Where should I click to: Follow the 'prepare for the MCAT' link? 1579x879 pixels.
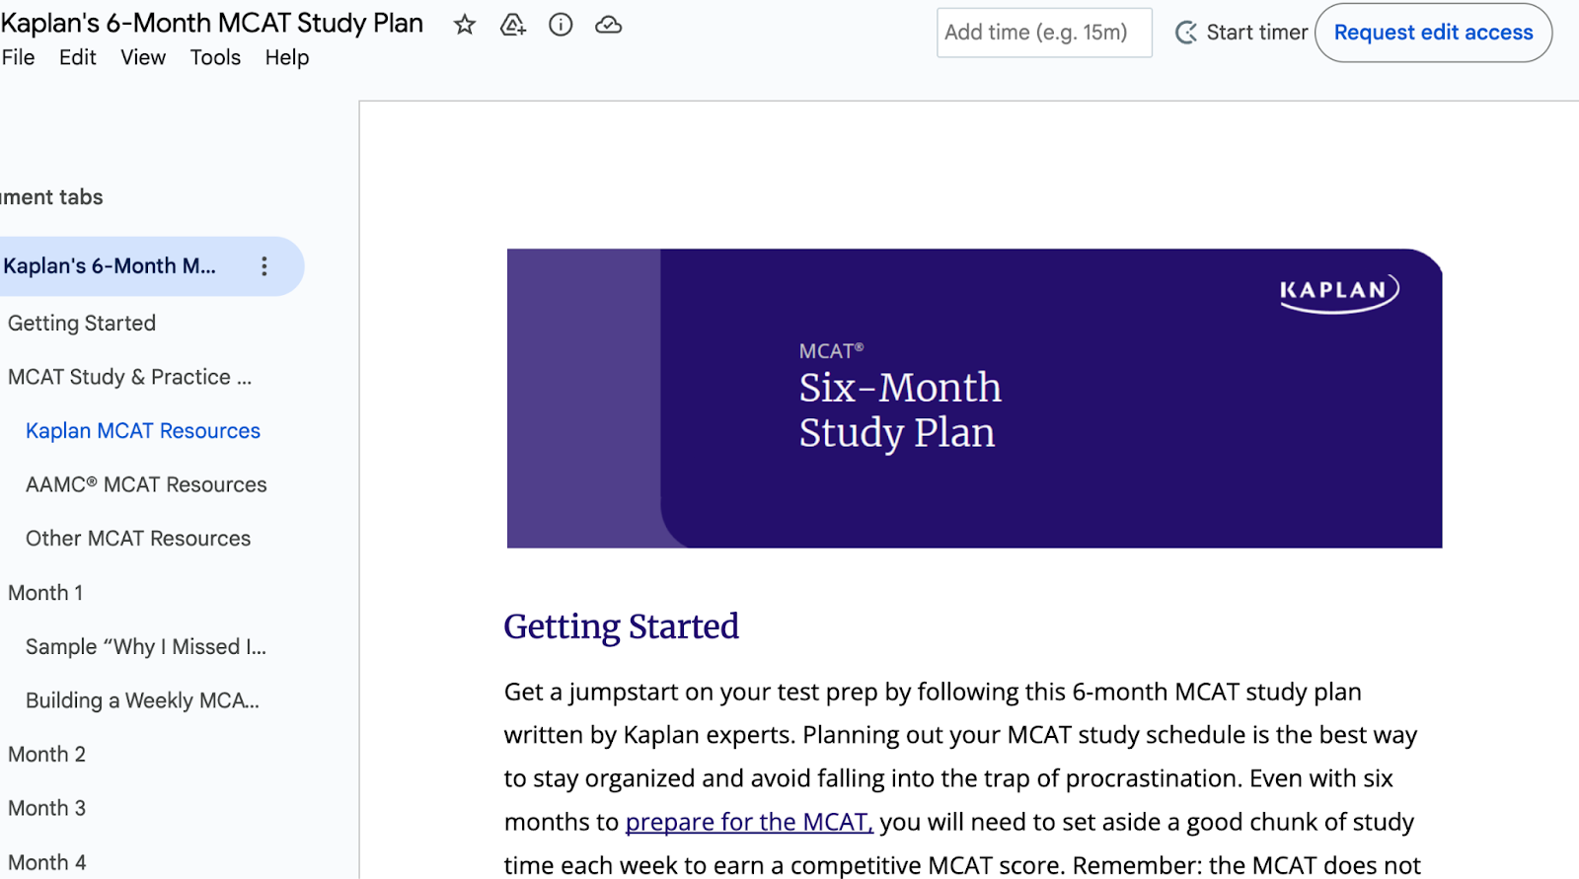point(749,822)
